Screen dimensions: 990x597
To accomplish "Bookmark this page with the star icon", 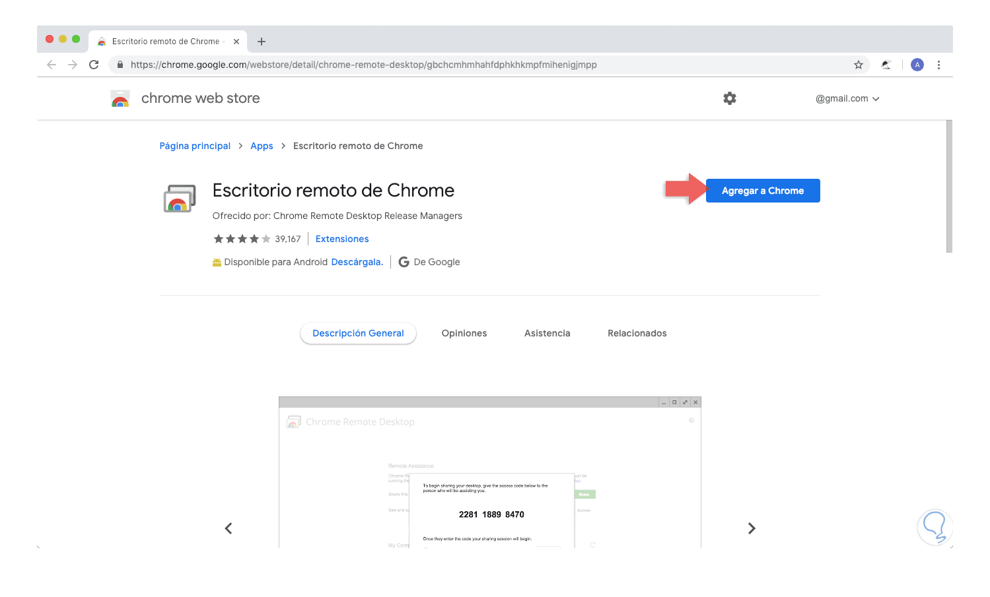I will pyautogui.click(x=859, y=65).
